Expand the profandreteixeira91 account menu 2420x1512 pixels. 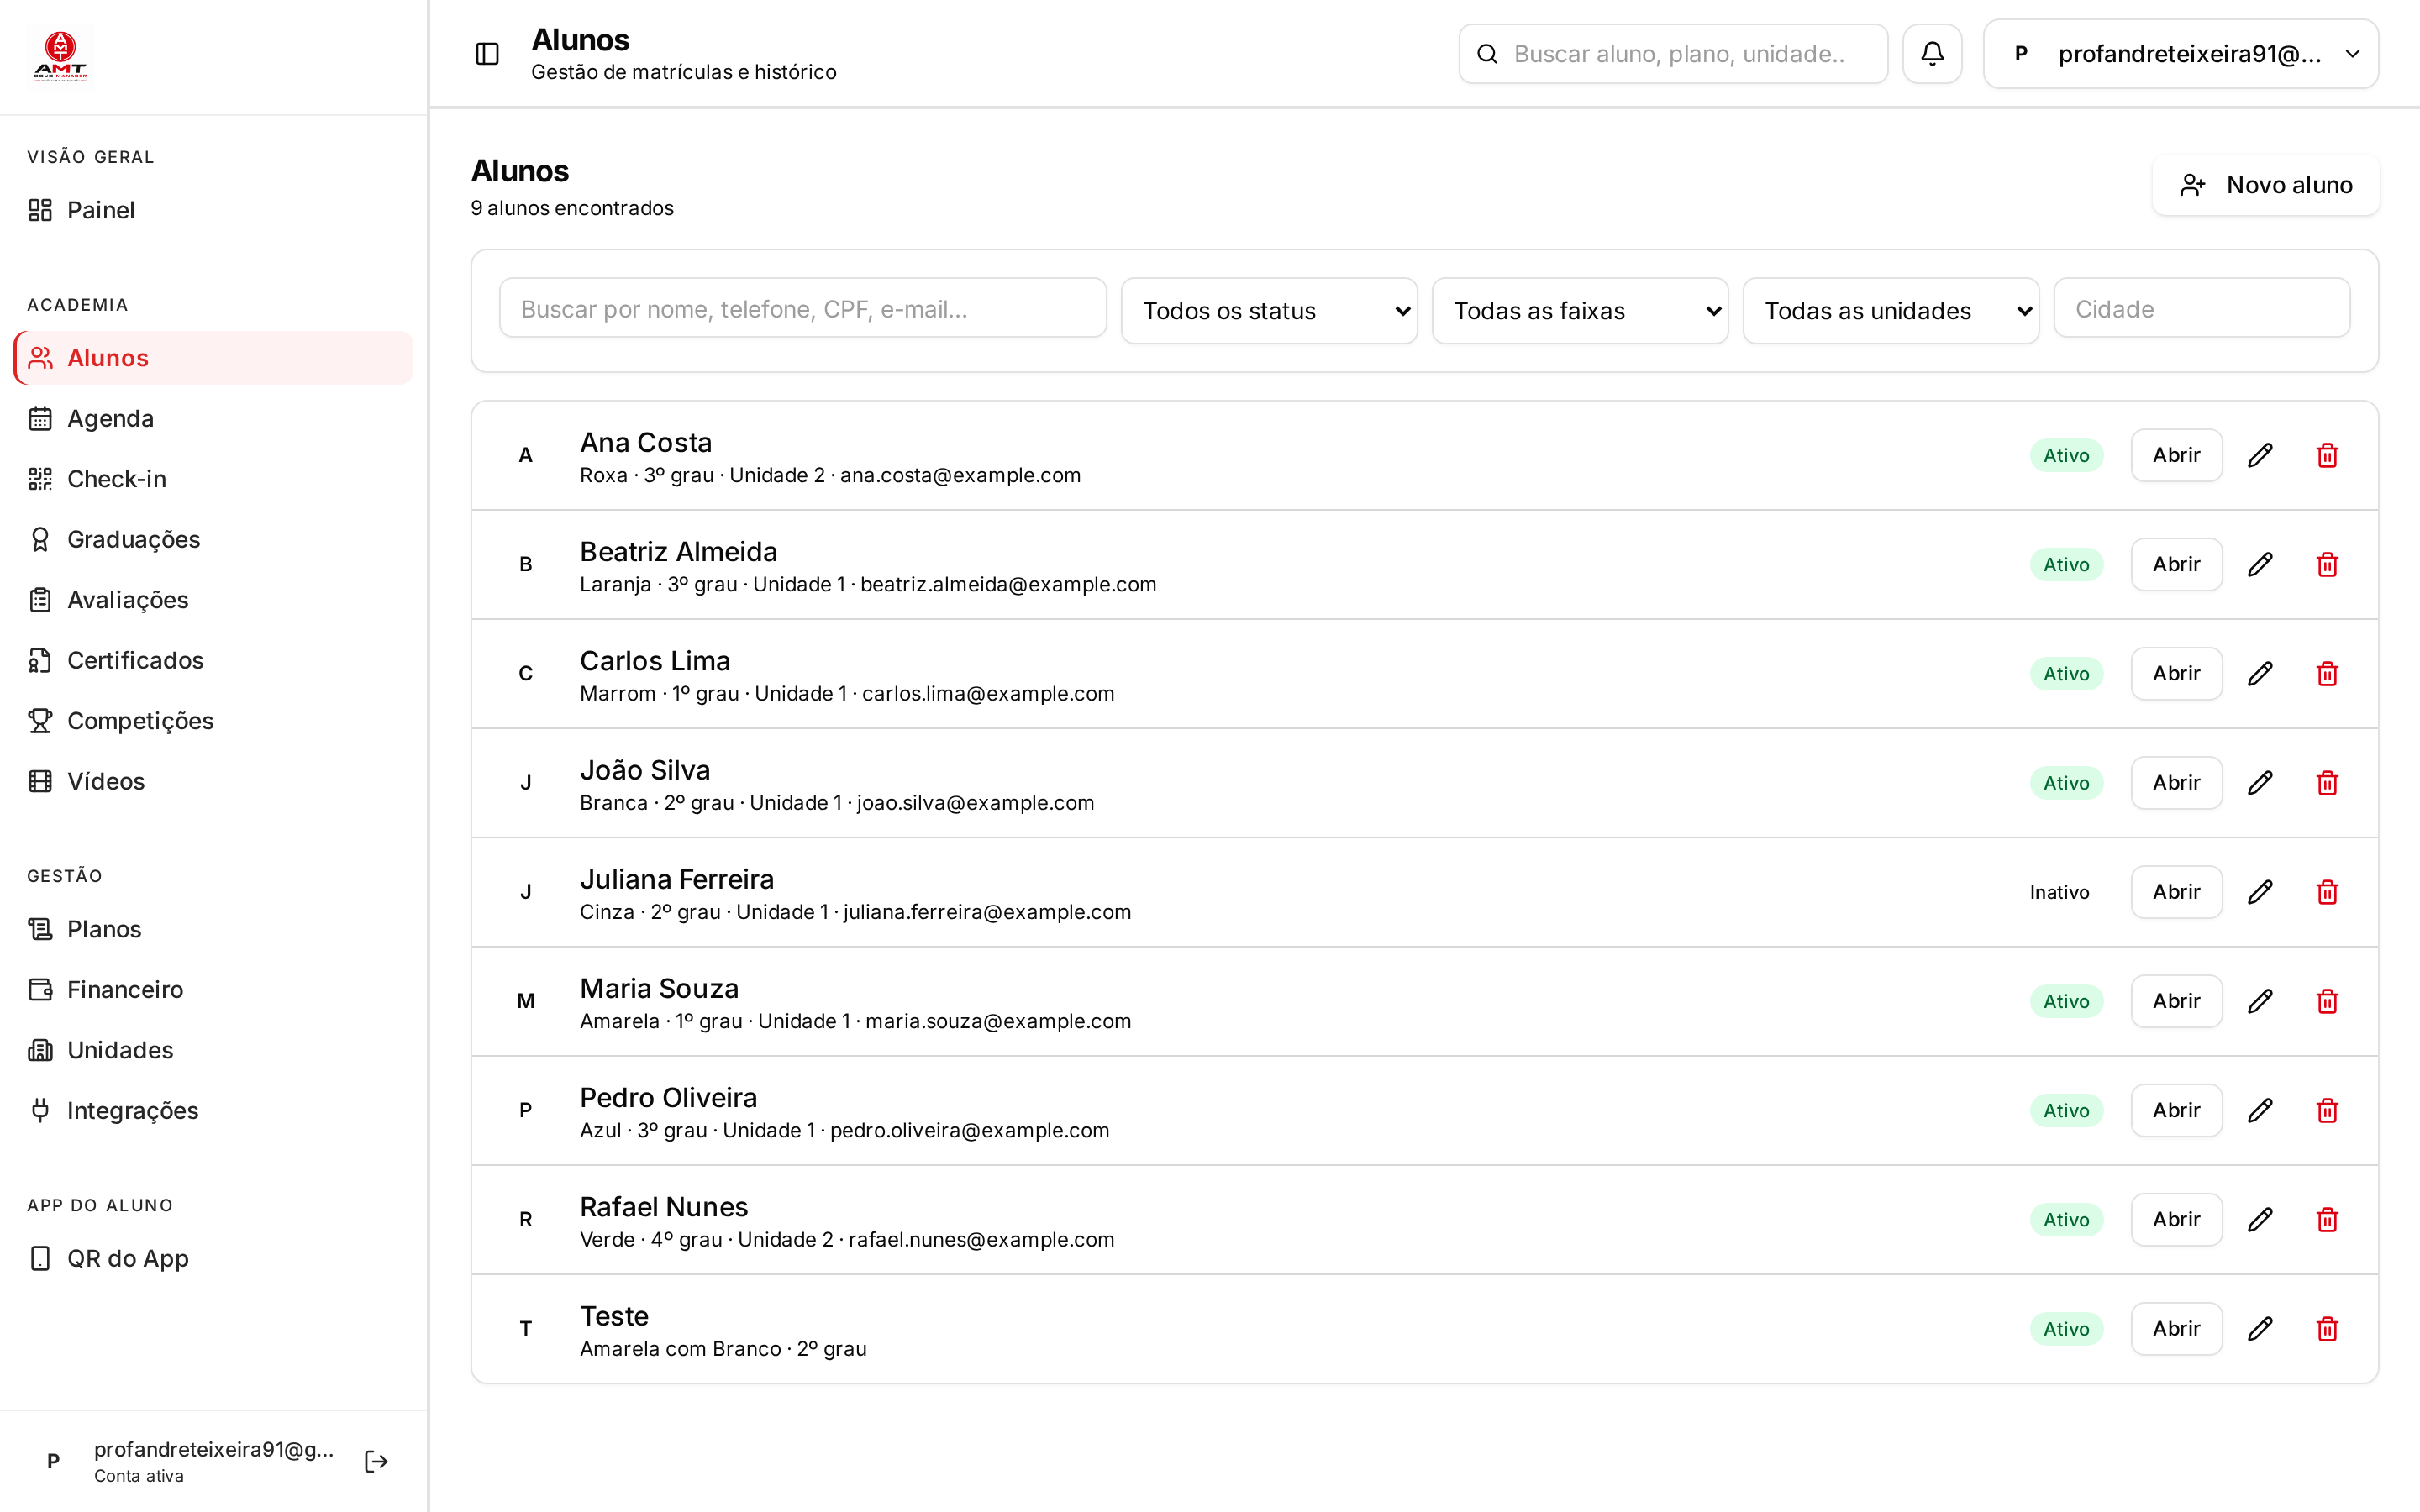2180,54
